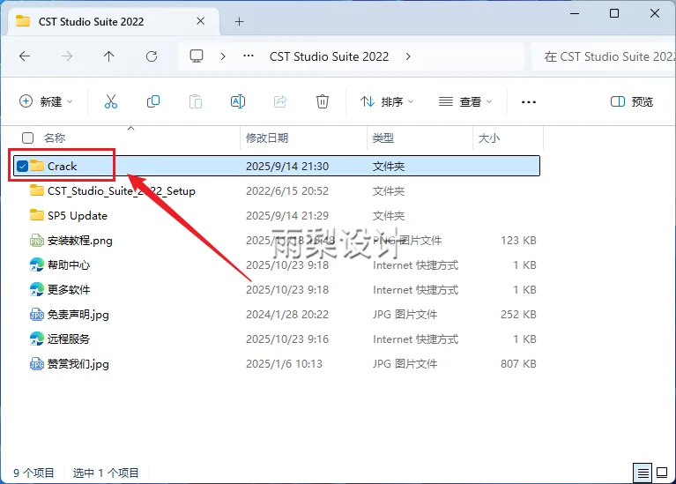
Task: Add a new tab
Action: (239, 21)
